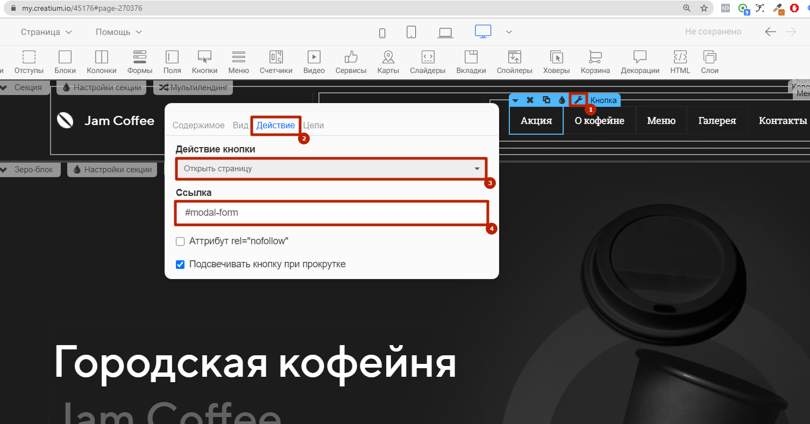Switch to the Содержимое tab
The height and width of the screenshot is (424, 810).
click(198, 125)
